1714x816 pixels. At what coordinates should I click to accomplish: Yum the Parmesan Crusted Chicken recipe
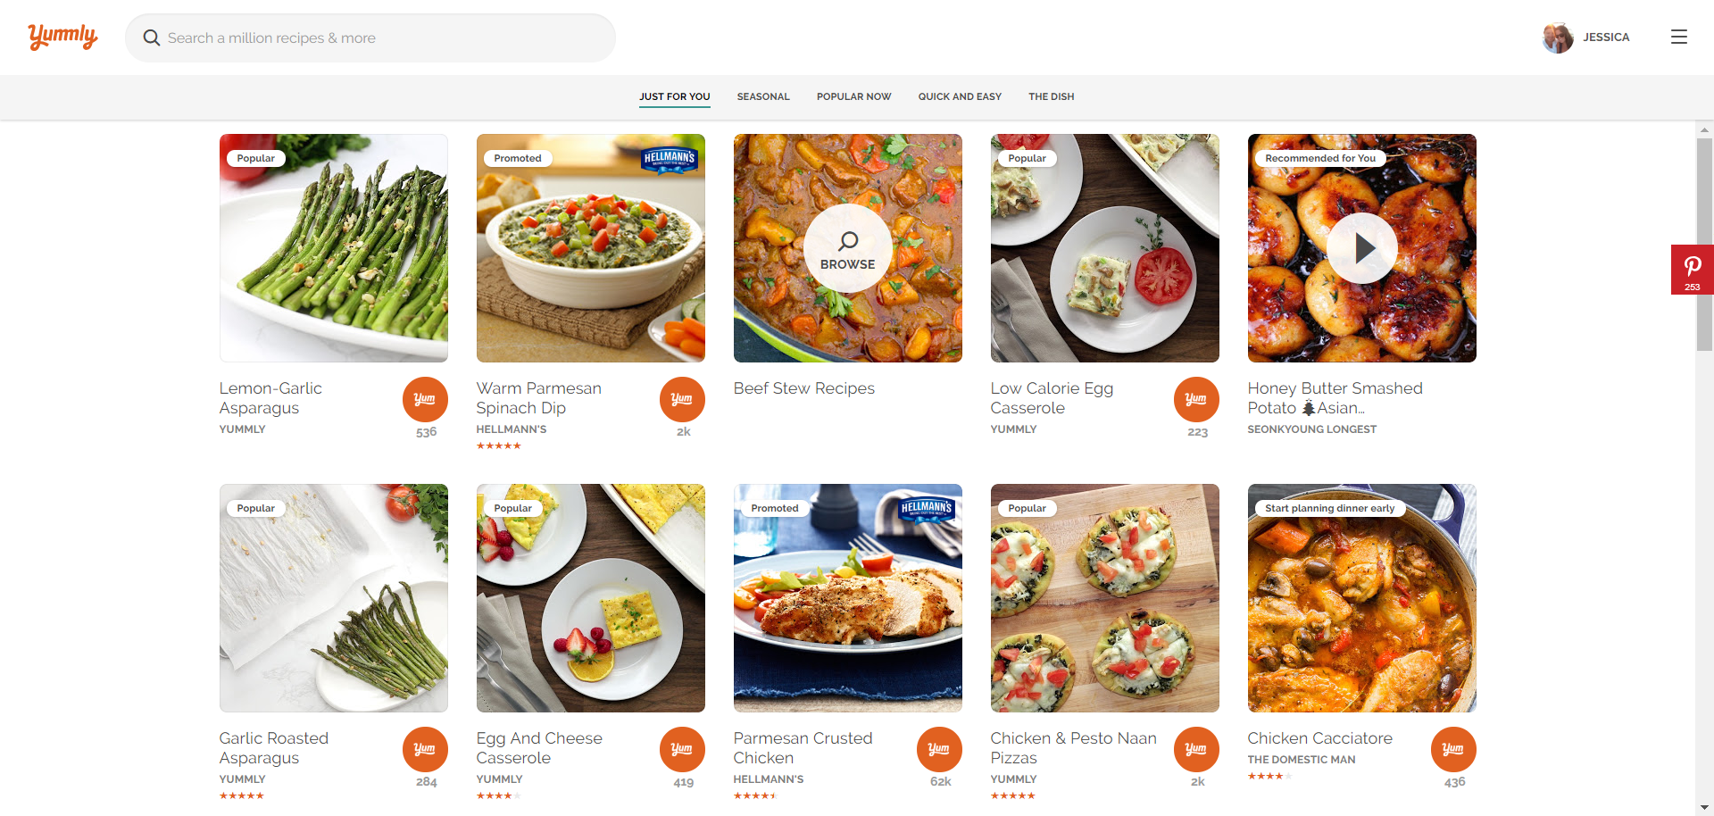click(x=939, y=749)
